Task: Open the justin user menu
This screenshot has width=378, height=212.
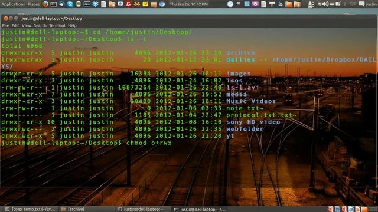Action: click(x=372, y=4)
